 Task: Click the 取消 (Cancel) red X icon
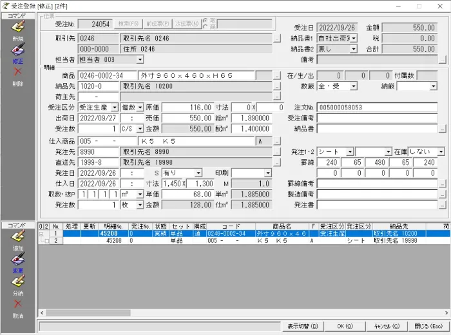pos(18,305)
